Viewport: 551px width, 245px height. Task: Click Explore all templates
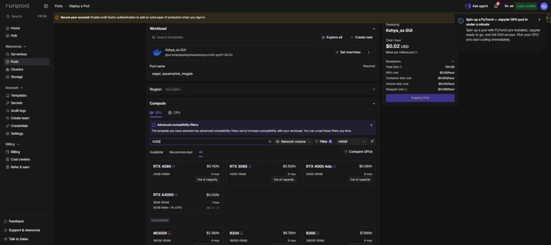[x=331, y=37]
